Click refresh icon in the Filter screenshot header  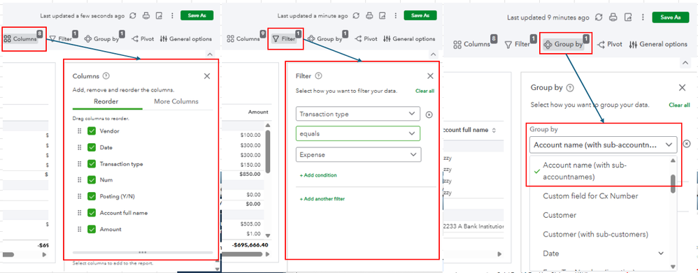pos(356,15)
